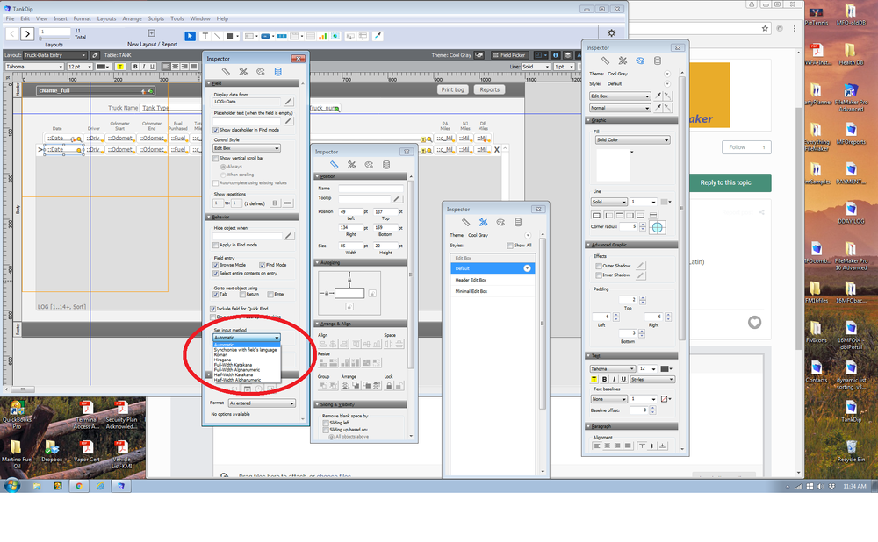Viewport: 878px width, 542px height.
Task: Open Appearance tab in second Inspector
Action: [x=369, y=165]
